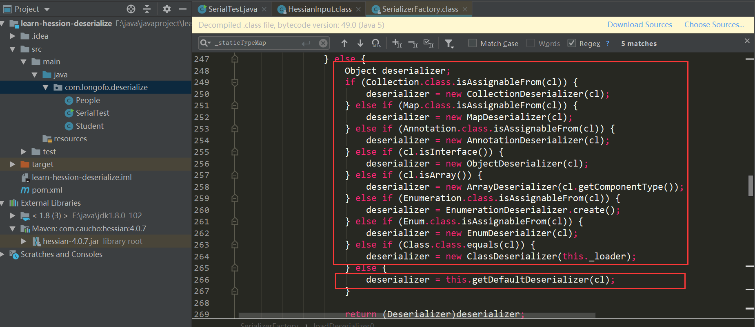This screenshot has width=755, height=327.
Task: Close the SerializerFactory.class tab
Action: [465, 9]
